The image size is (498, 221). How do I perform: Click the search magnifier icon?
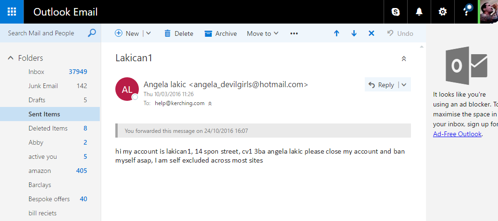(x=92, y=33)
